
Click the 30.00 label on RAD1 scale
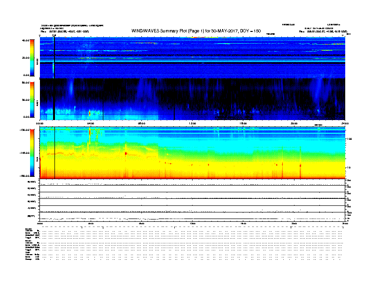point(25,100)
